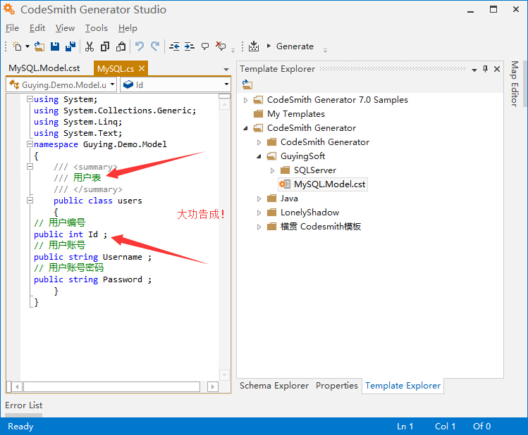Click the vertical scrollbar down arrow

(224, 375)
